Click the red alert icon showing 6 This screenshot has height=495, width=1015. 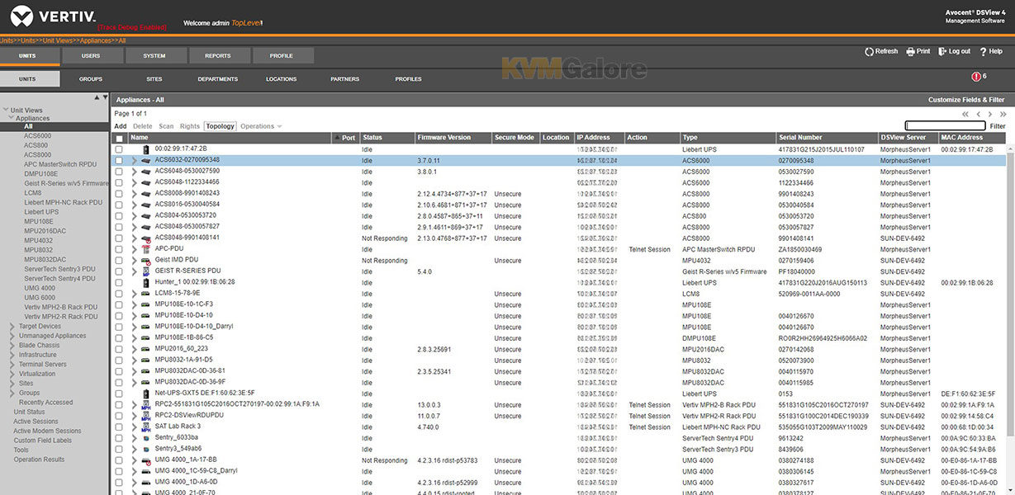tap(976, 77)
